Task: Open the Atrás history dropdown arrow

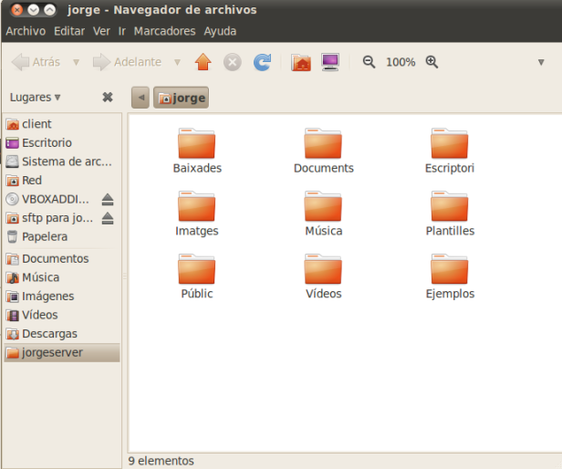Action: [76, 62]
